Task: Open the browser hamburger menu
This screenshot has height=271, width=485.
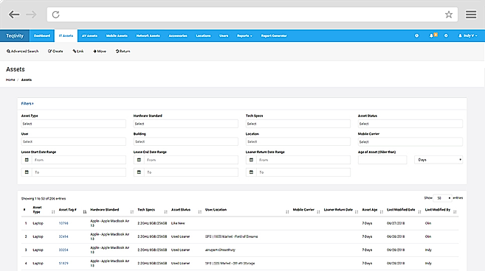Action: [x=471, y=15]
